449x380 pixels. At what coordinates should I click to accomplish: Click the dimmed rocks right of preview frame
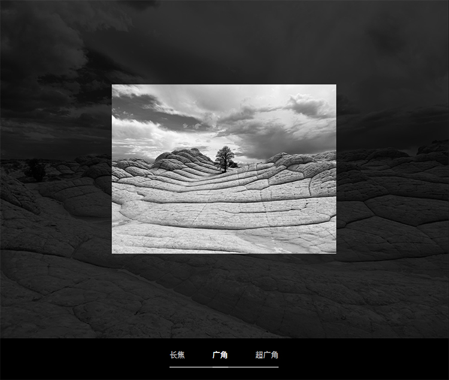(x=389, y=204)
